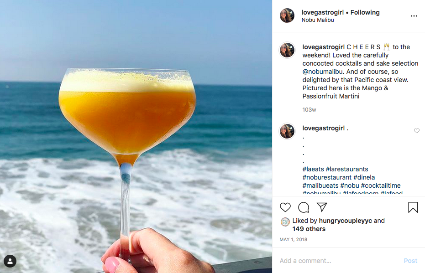Click the tagged people icon on photo
This screenshot has width=425, height=273.
point(10,261)
